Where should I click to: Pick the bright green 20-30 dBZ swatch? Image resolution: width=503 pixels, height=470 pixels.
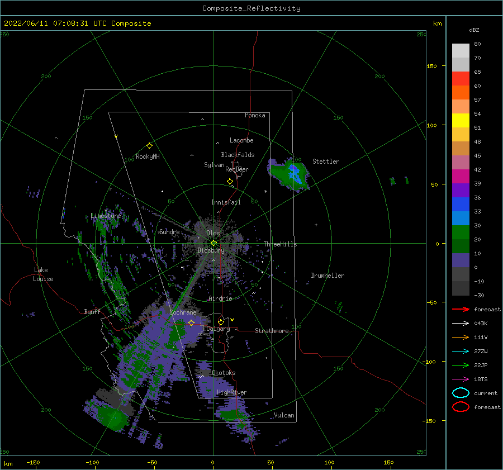point(461,232)
